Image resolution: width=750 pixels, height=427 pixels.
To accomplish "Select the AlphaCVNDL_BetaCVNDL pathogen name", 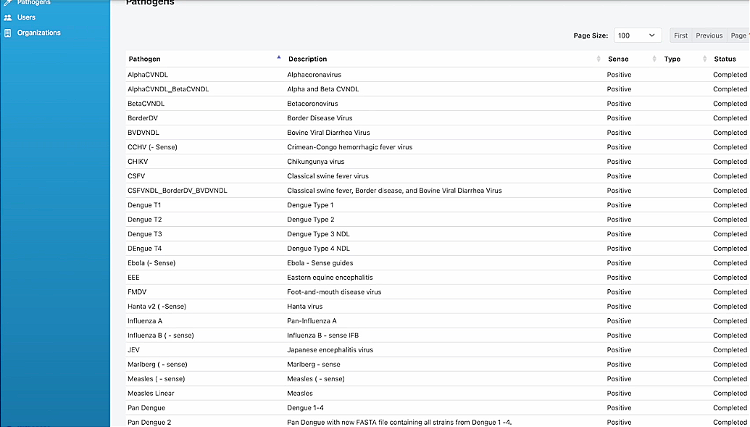I will coord(168,89).
